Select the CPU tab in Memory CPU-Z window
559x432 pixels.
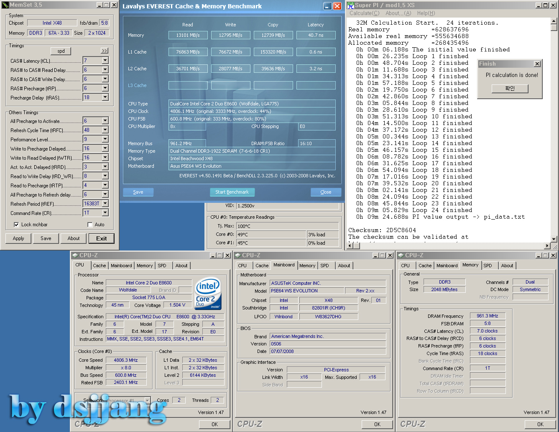[406, 266]
